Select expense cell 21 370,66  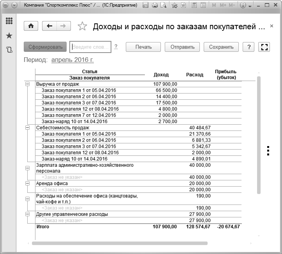click(200, 134)
